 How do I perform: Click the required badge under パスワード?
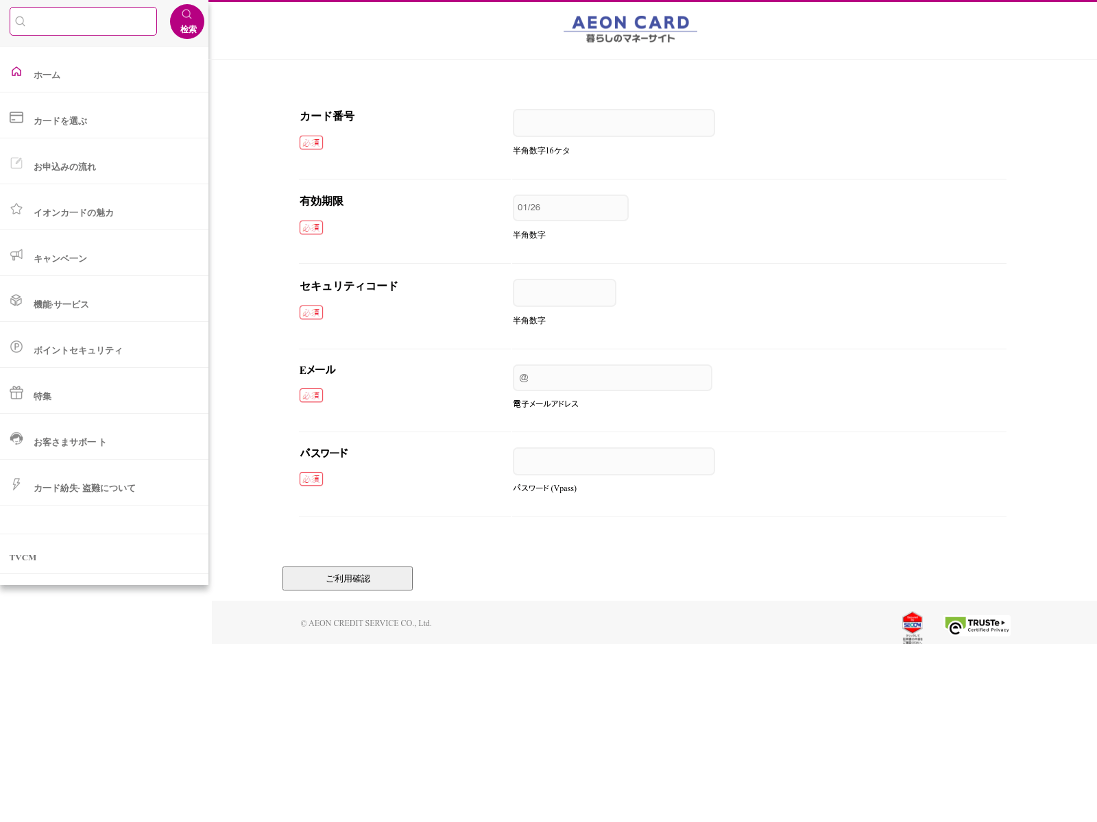311,479
